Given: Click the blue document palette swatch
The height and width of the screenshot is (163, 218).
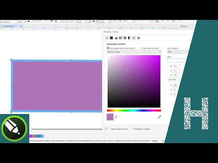Looking at the screenshot, I should click(x=40, y=136).
